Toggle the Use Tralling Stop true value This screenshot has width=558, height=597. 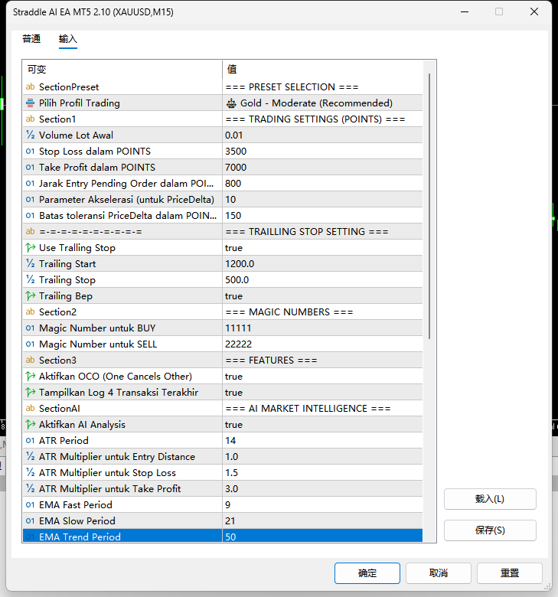322,247
